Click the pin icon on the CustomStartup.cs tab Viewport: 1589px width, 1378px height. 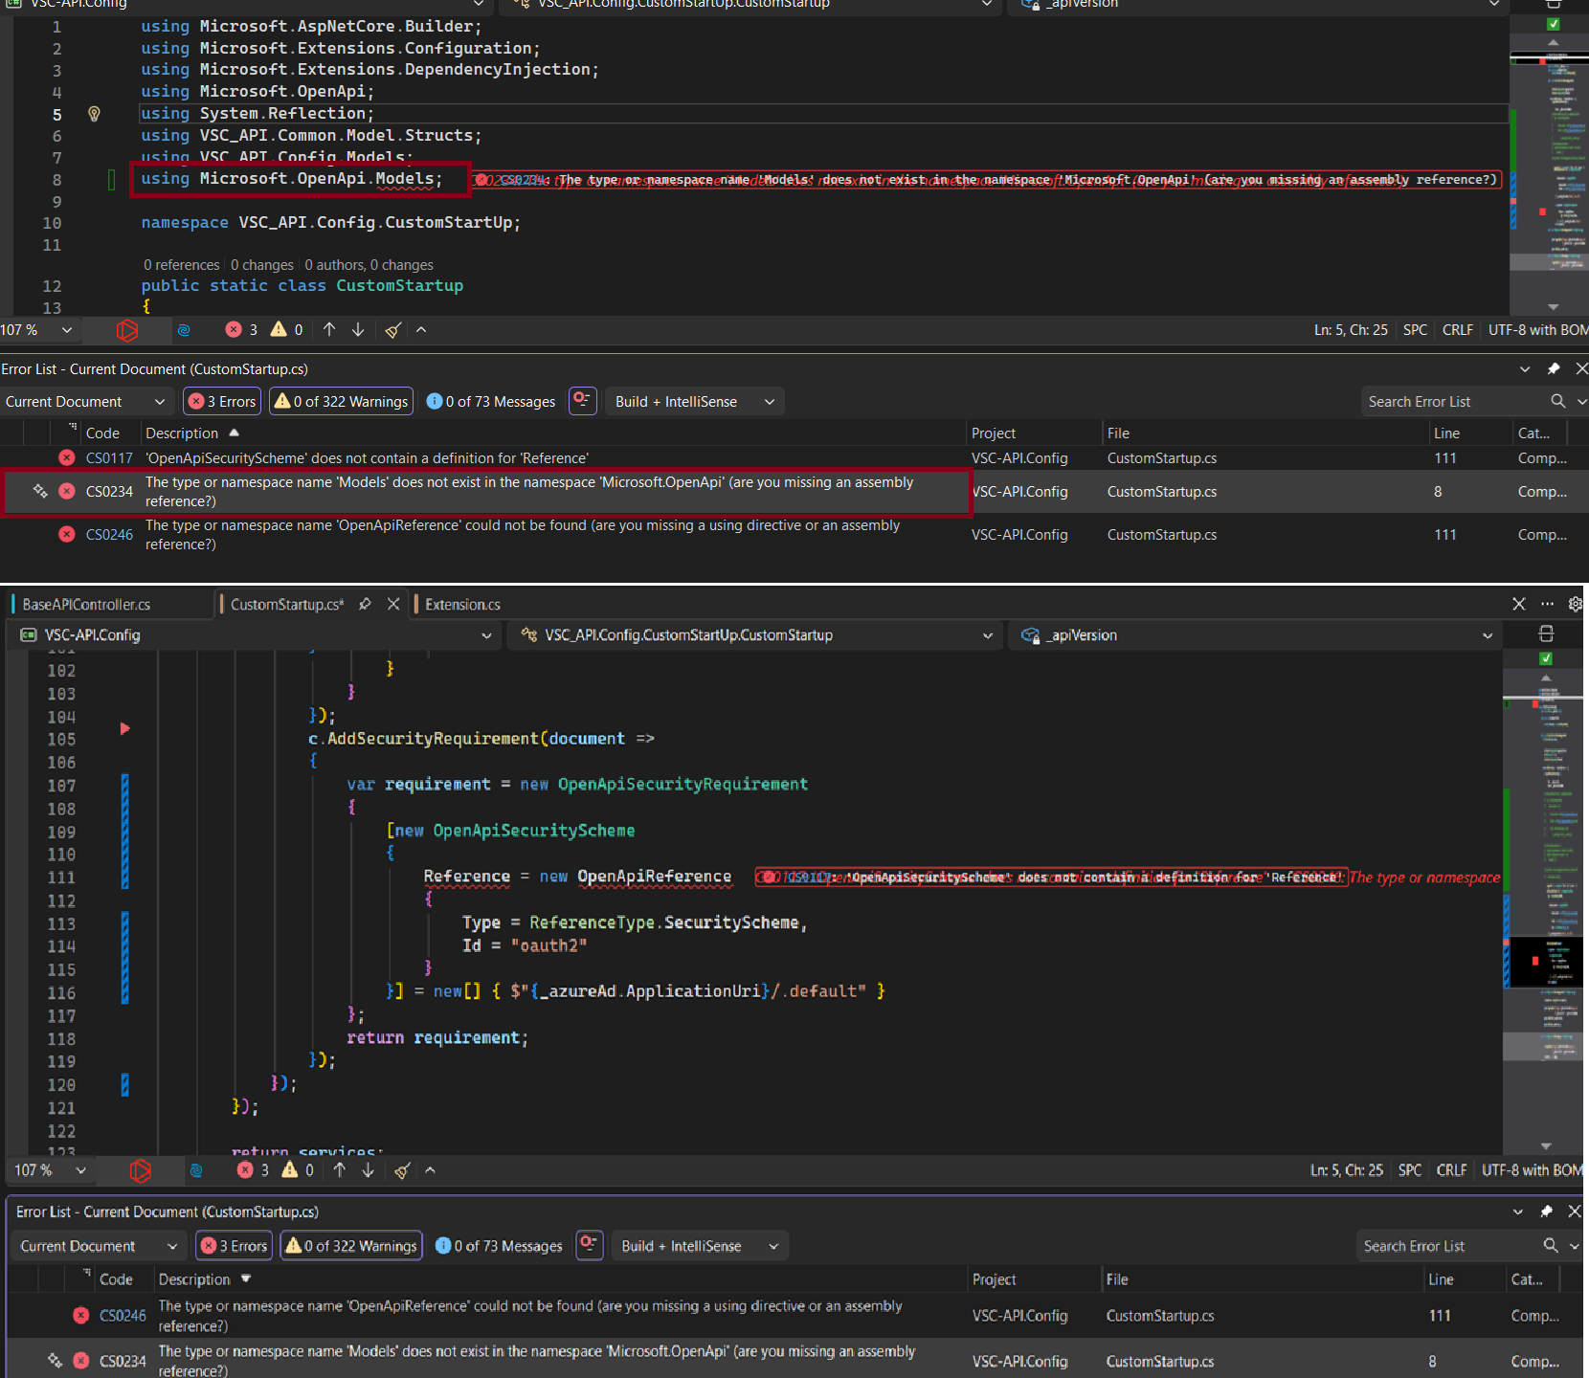365,604
